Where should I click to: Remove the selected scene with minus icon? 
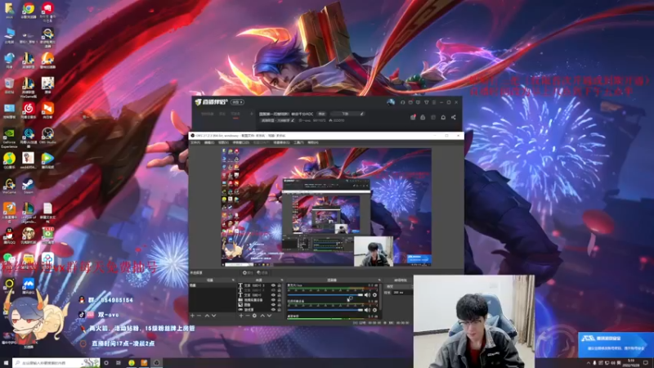(x=199, y=316)
